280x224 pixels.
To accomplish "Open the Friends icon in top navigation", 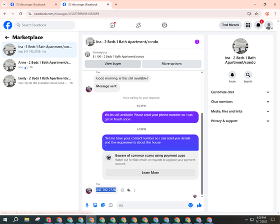I will 138,25.
